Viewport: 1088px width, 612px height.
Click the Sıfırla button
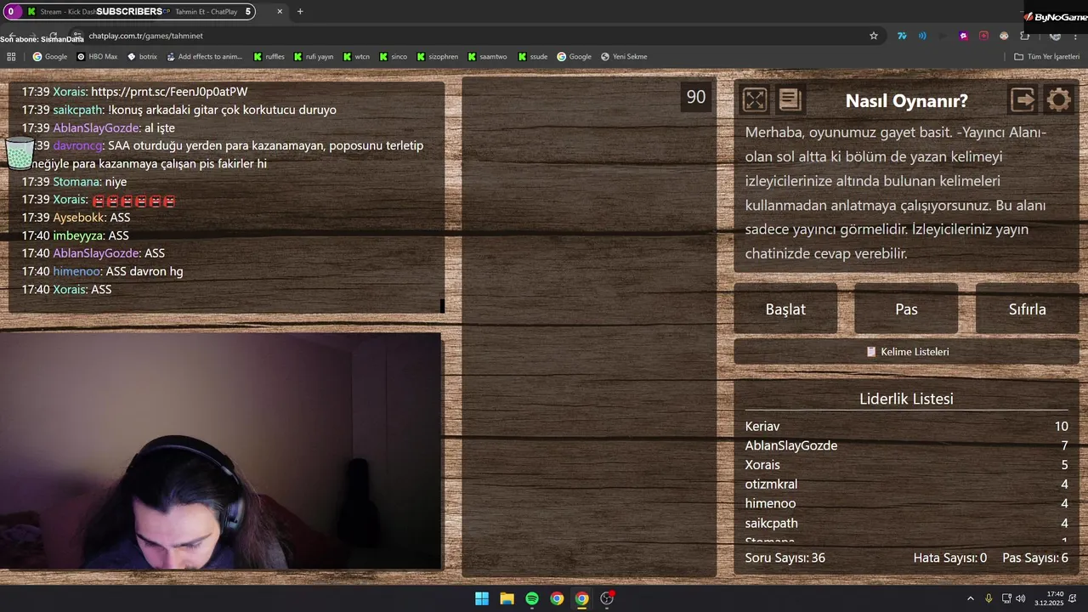tap(1027, 309)
